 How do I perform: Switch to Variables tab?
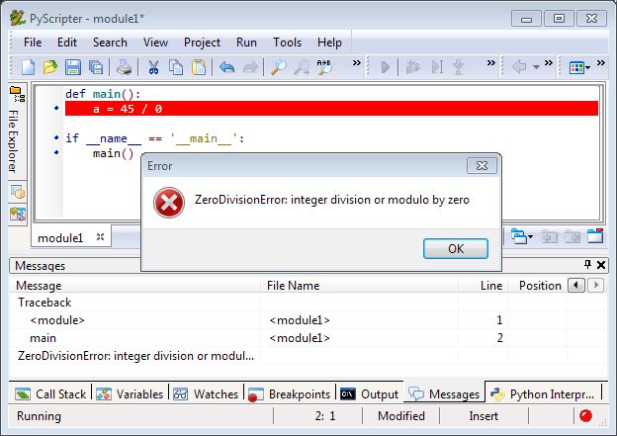click(x=130, y=393)
